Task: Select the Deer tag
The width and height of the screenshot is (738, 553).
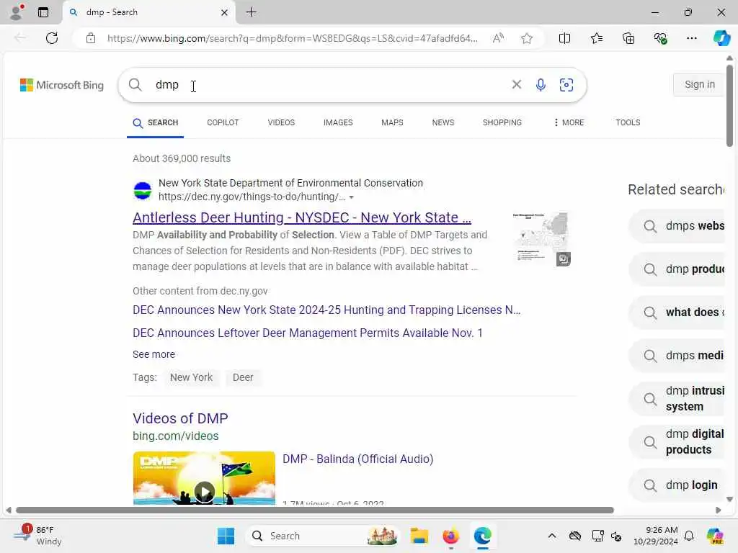Action: [243, 377]
